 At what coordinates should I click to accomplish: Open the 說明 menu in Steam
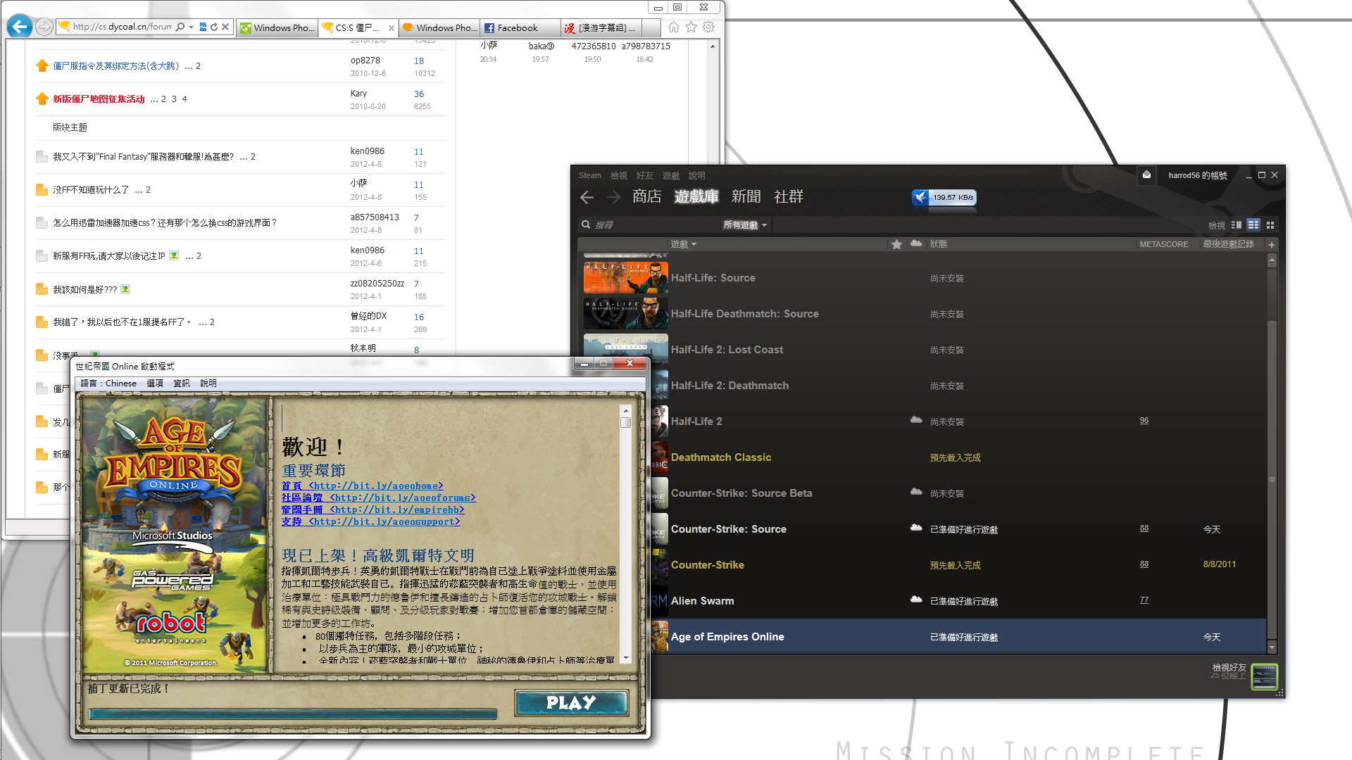697,175
